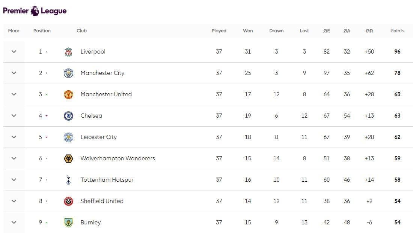The height and width of the screenshot is (233, 413).
Task: Select the Tottenham Hotspur cockerel icon
Action: coord(68,180)
